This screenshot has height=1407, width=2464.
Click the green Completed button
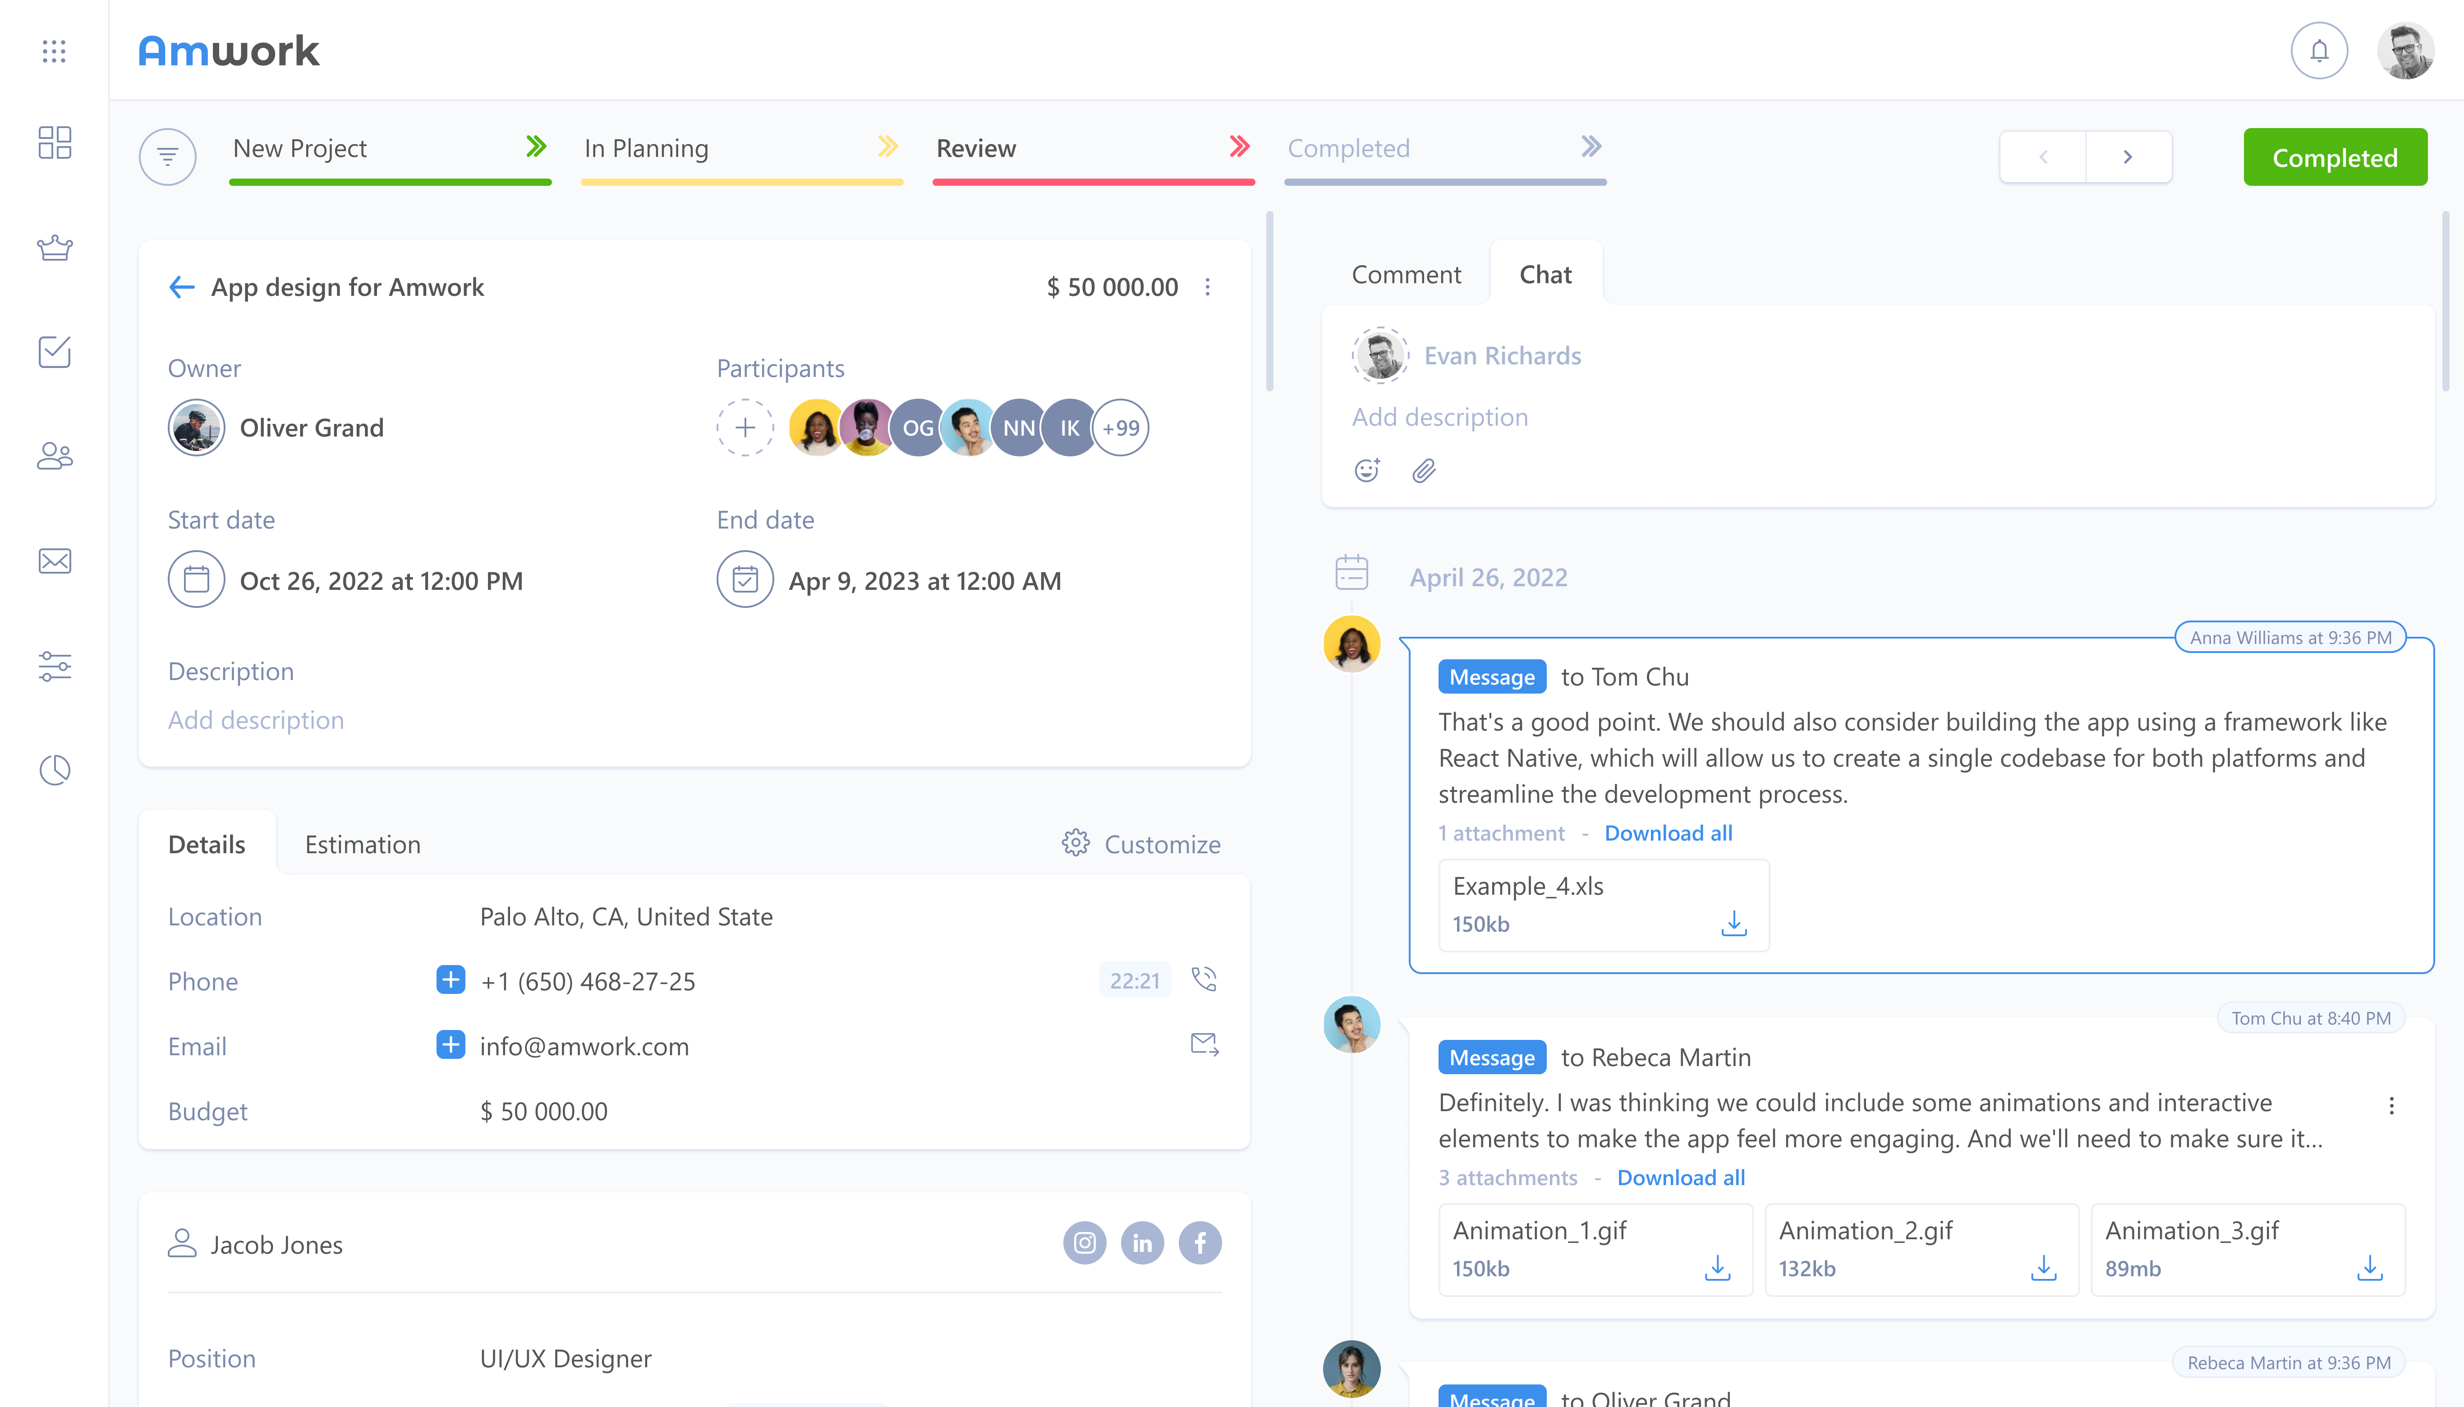pyautogui.click(x=2335, y=156)
